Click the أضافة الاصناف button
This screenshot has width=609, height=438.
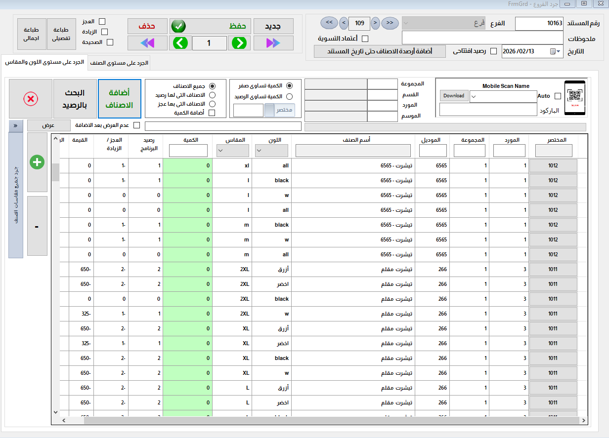pos(119,99)
